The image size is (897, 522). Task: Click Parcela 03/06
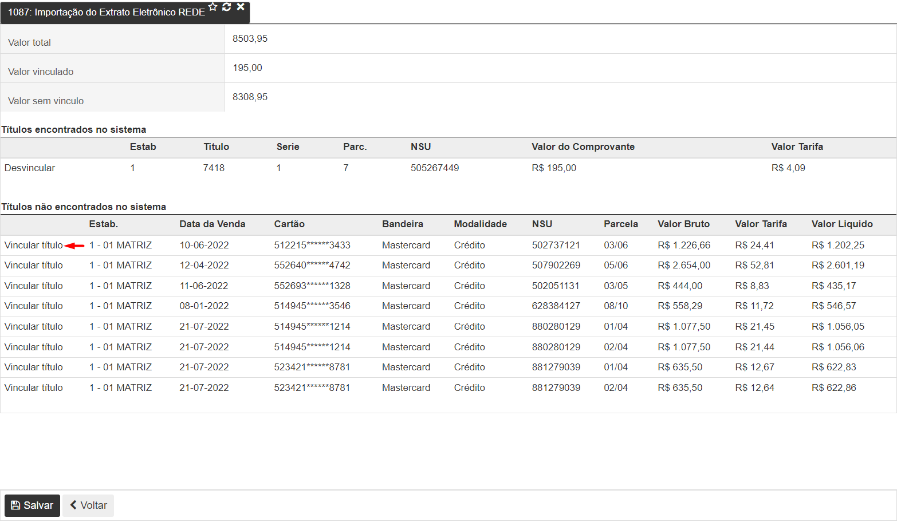pyautogui.click(x=616, y=245)
